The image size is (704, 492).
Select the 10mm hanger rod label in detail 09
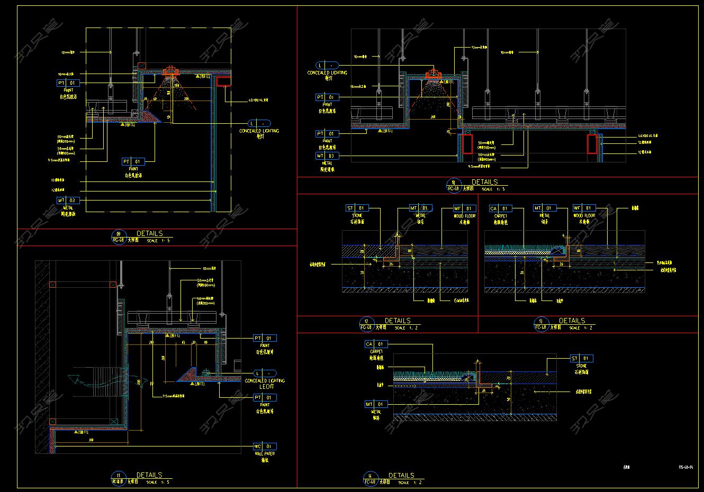pos(68,52)
